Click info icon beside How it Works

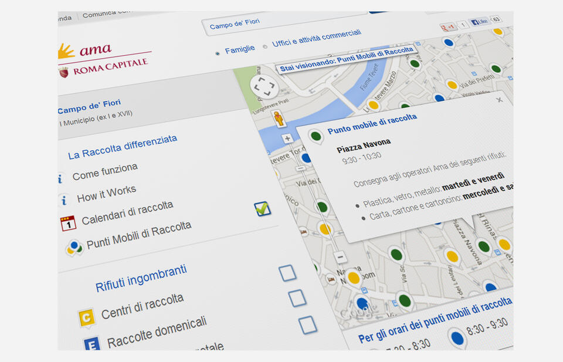click(64, 200)
